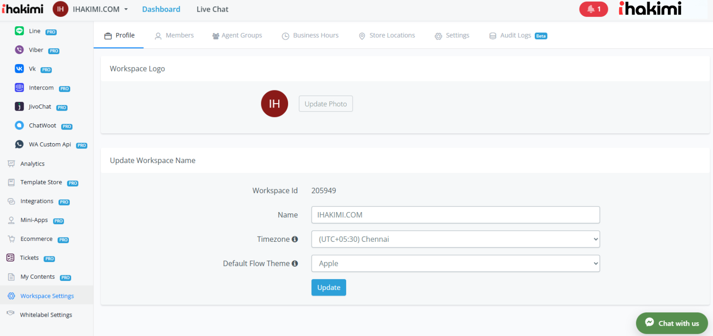This screenshot has height=336, width=713.
Task: Click the info icon beside Timezone
Action: [x=295, y=239]
